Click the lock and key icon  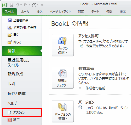[62, 41]
